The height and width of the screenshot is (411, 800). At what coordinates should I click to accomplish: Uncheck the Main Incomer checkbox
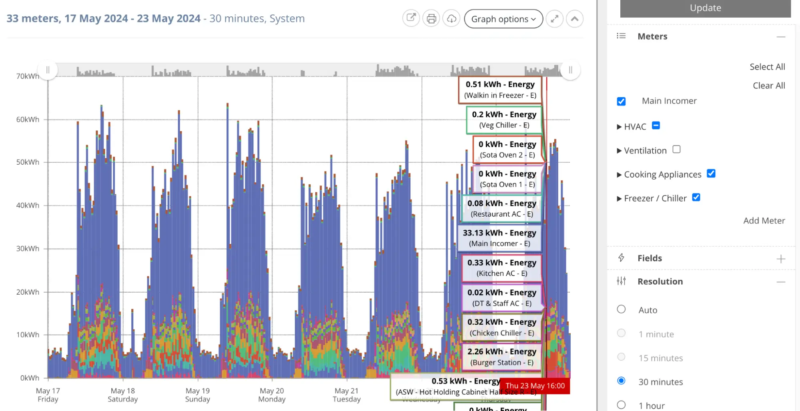(621, 101)
